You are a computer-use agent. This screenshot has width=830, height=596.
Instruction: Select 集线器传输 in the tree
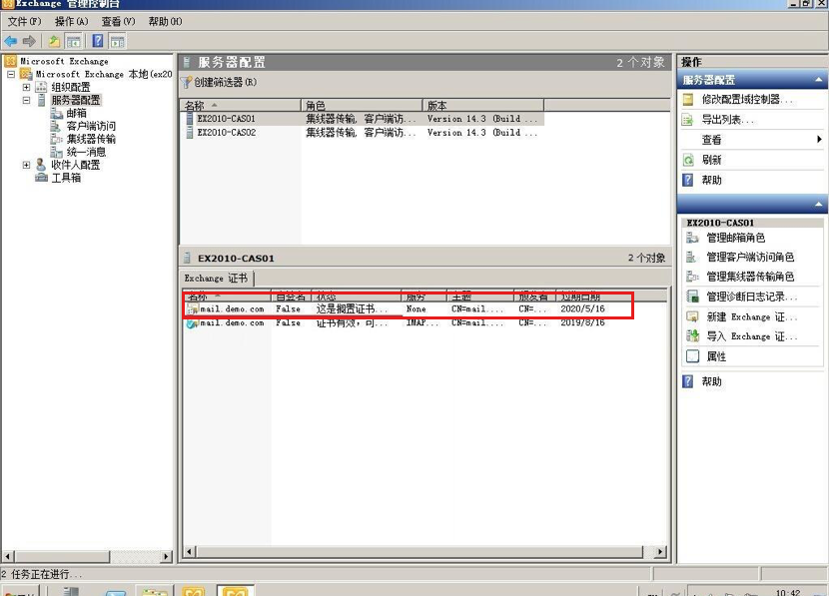click(x=91, y=139)
